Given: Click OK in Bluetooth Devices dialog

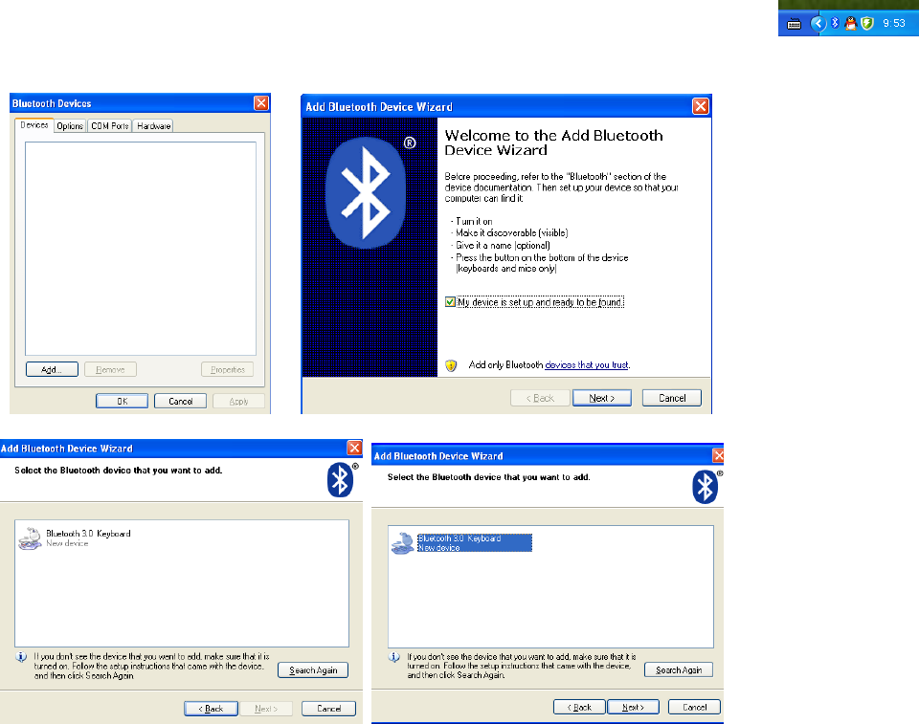Looking at the screenshot, I should click(x=122, y=402).
